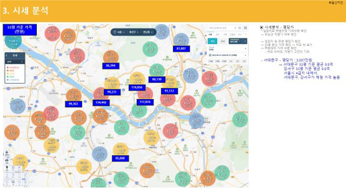Click the current location target icon on the map
Screen dimensions: 346x194
[x=7, y=153]
